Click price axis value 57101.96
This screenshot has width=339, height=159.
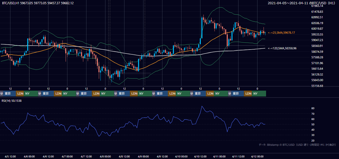tap(317, 63)
